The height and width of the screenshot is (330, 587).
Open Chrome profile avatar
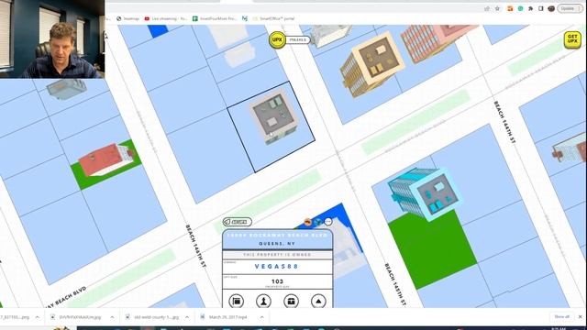coord(551,8)
